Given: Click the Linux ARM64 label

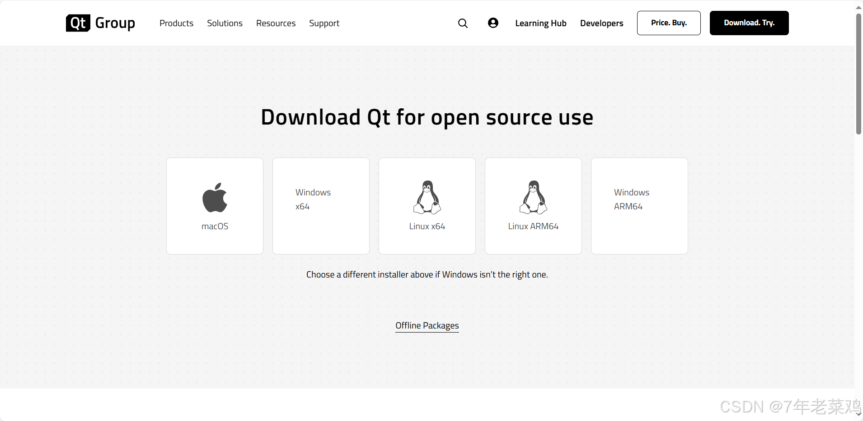Looking at the screenshot, I should pos(533,226).
